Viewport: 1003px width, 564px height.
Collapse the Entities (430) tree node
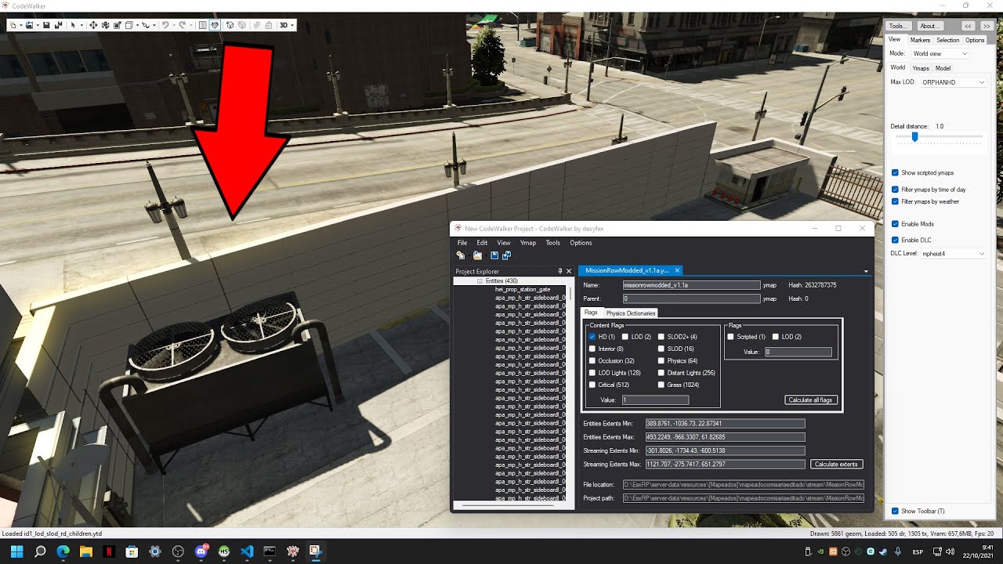pos(480,280)
